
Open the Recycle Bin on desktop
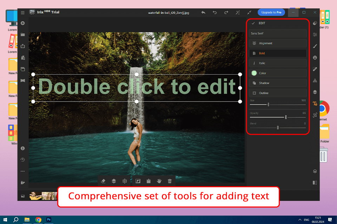pyautogui.click(x=323, y=155)
